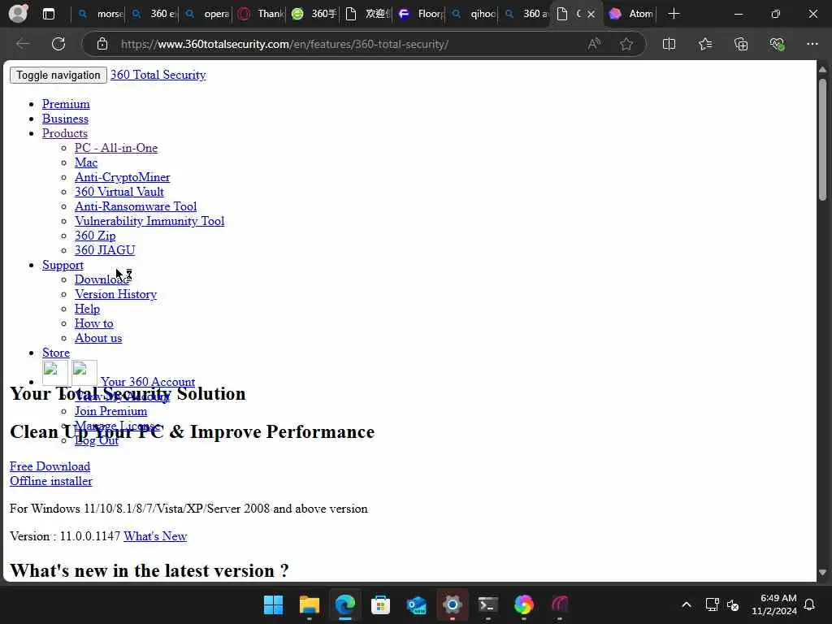The width and height of the screenshot is (832, 624).
Task: Open the 360 JIAGU link
Action: [105, 250]
